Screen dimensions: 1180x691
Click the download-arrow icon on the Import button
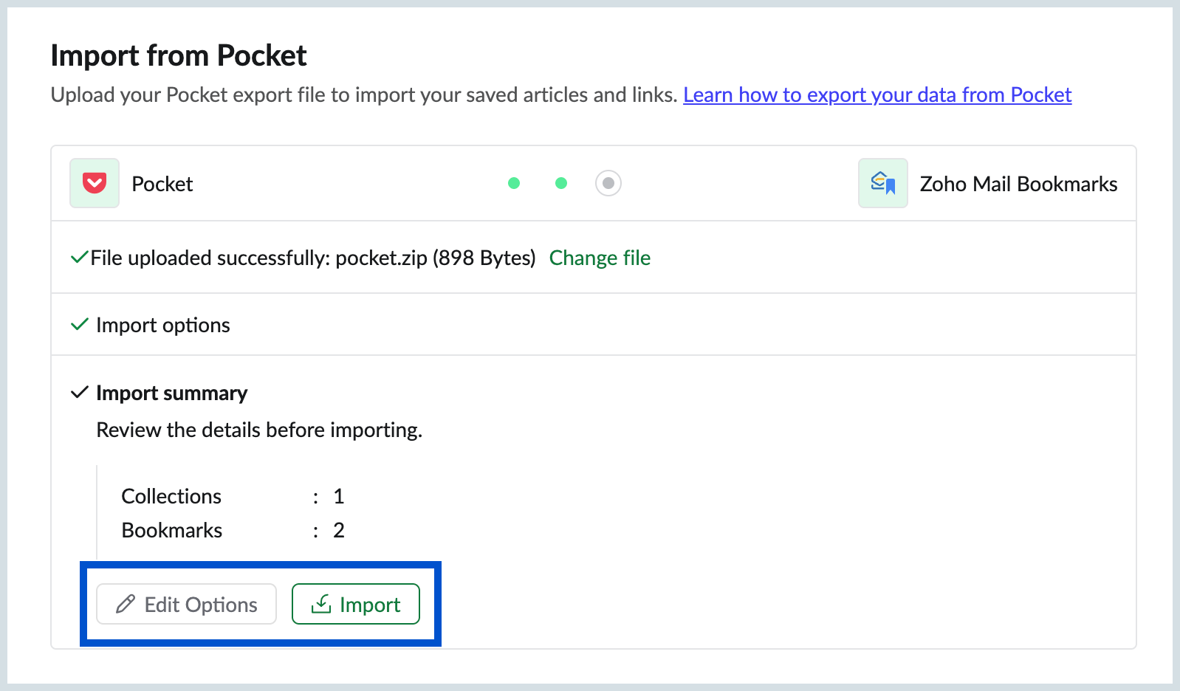321,604
